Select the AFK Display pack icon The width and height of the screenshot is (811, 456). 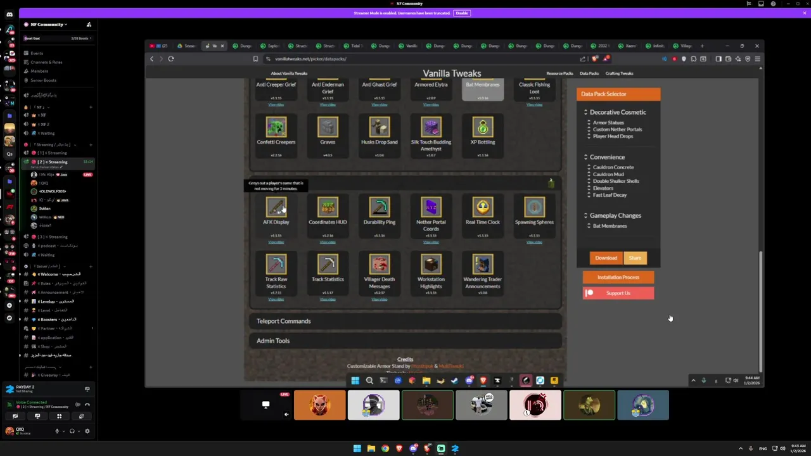[276, 207]
